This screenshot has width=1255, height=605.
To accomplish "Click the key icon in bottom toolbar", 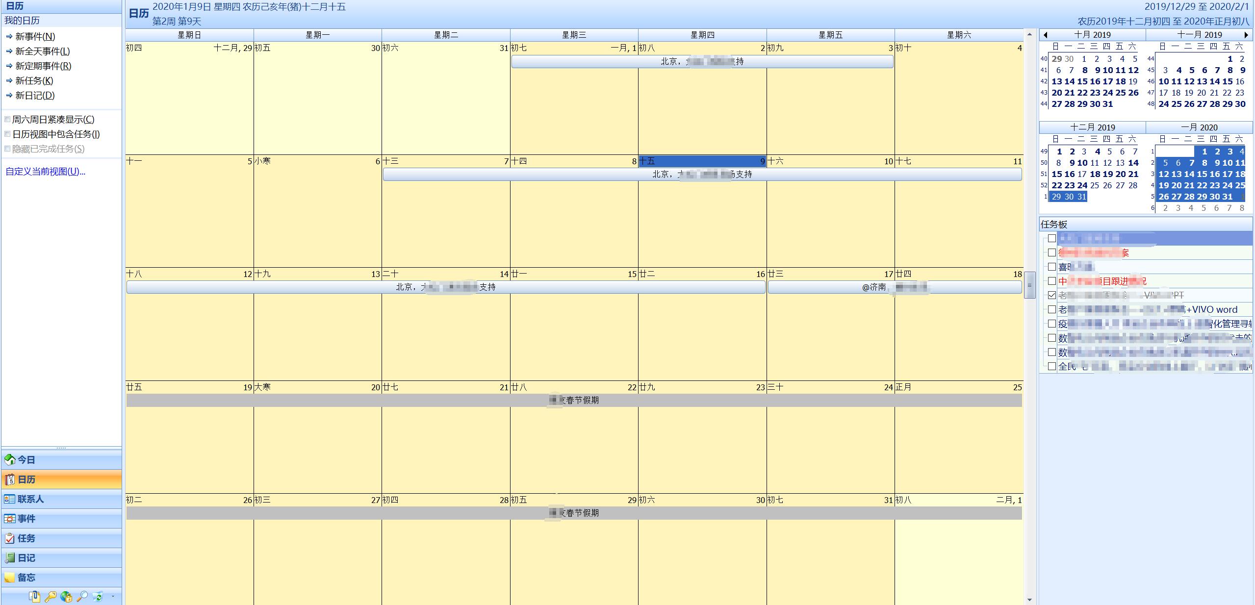I will pyautogui.click(x=50, y=596).
